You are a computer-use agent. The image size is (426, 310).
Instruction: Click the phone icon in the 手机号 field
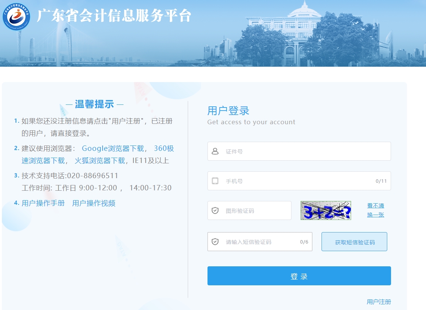pyautogui.click(x=215, y=181)
